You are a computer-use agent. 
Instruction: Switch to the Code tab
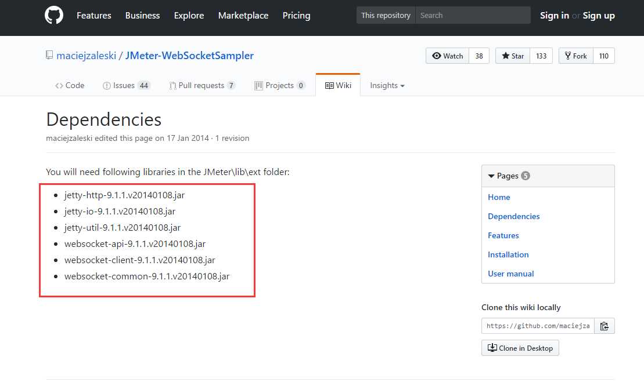click(x=70, y=85)
